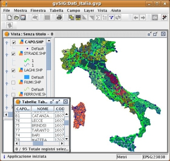
Task: Collapse the LAGHI.SHP tree node
Action: pyautogui.click(x=6, y=71)
